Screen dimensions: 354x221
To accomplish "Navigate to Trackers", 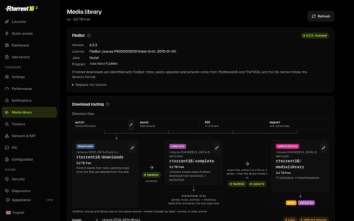I will tap(29, 124).
